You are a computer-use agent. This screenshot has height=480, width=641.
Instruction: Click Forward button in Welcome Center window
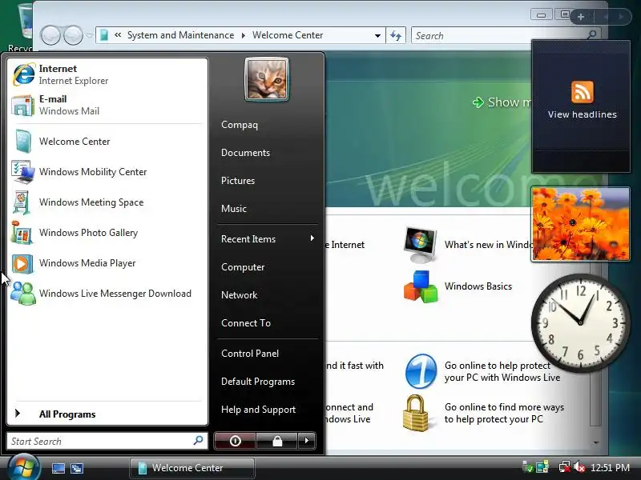pyautogui.click(x=74, y=35)
